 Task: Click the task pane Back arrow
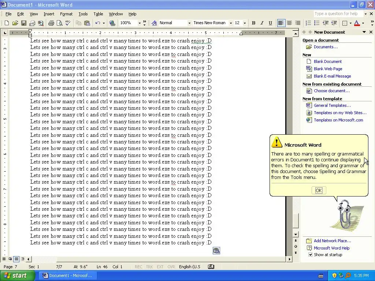pos(304,32)
